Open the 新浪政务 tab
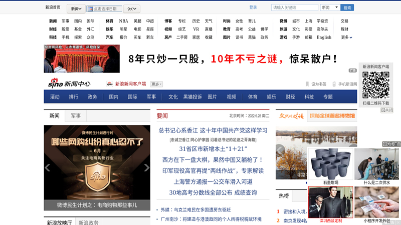 (x=89, y=222)
